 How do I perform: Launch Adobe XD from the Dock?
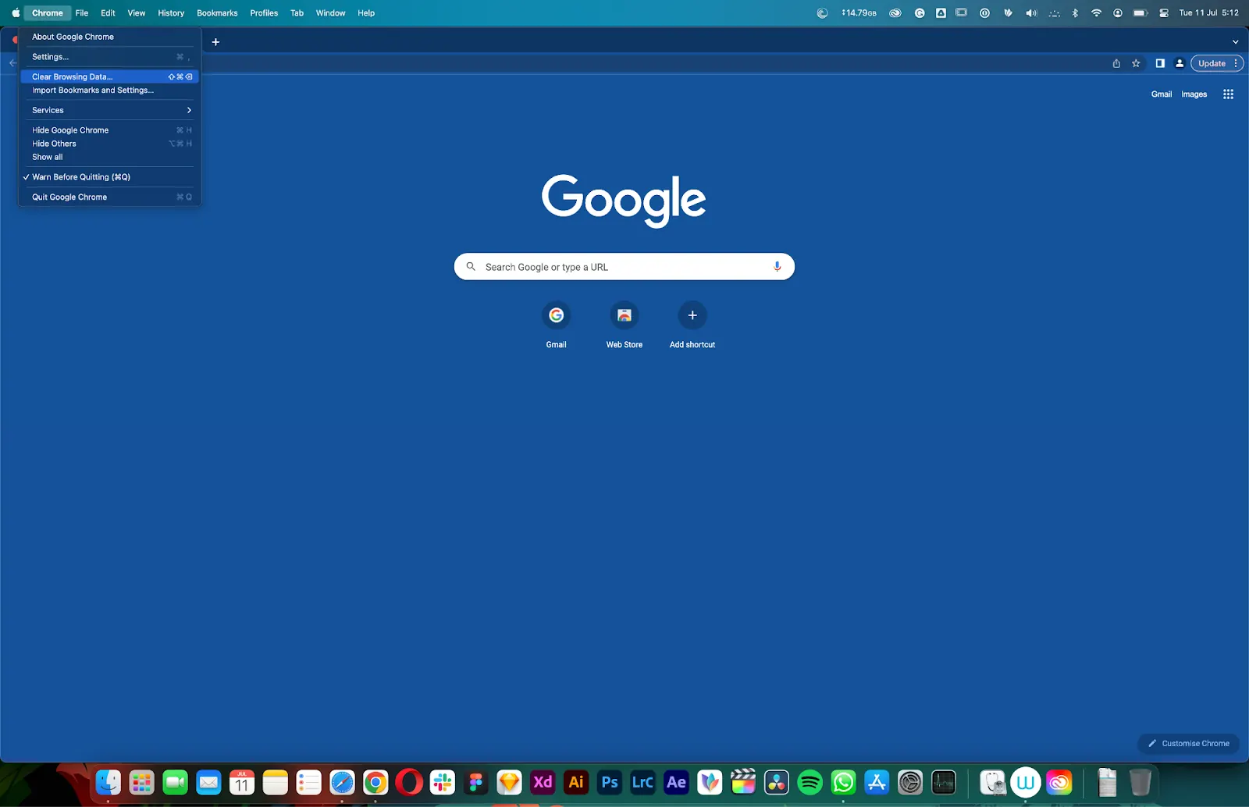(x=543, y=782)
